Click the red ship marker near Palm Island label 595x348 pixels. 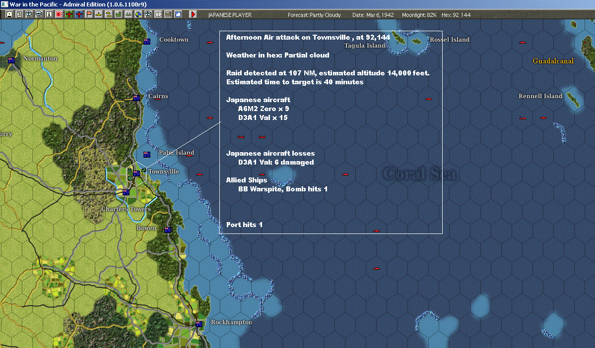(189, 156)
